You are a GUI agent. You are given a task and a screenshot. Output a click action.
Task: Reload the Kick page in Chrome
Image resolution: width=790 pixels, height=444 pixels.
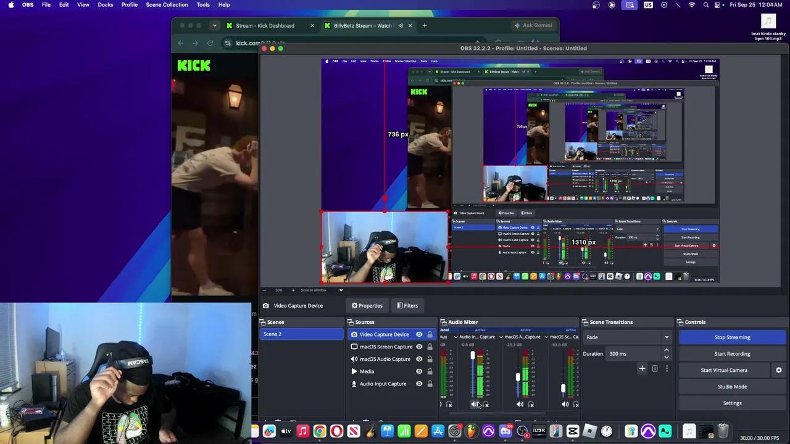(210, 43)
